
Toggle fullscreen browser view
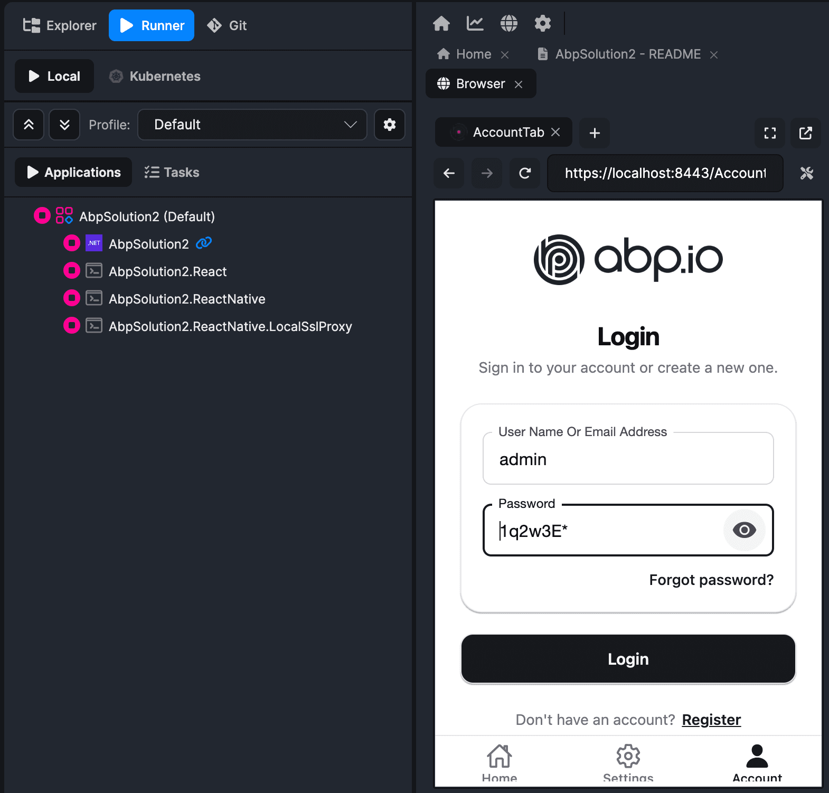pyautogui.click(x=770, y=133)
